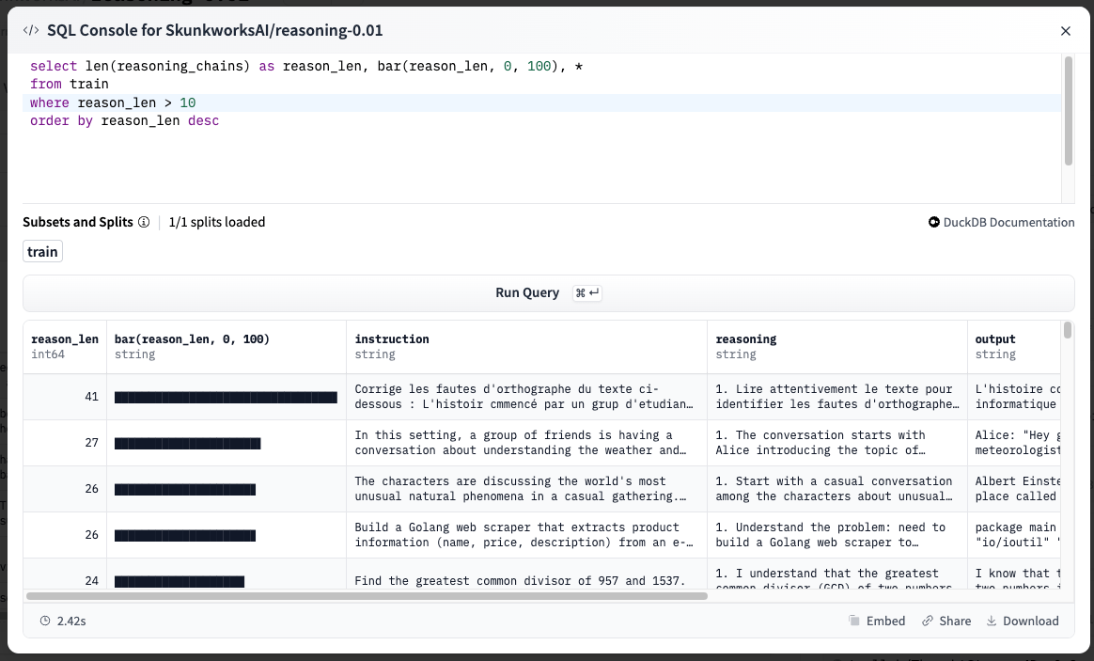This screenshot has height=661, width=1094.
Task: Click the reasoning column header
Action: click(x=746, y=339)
